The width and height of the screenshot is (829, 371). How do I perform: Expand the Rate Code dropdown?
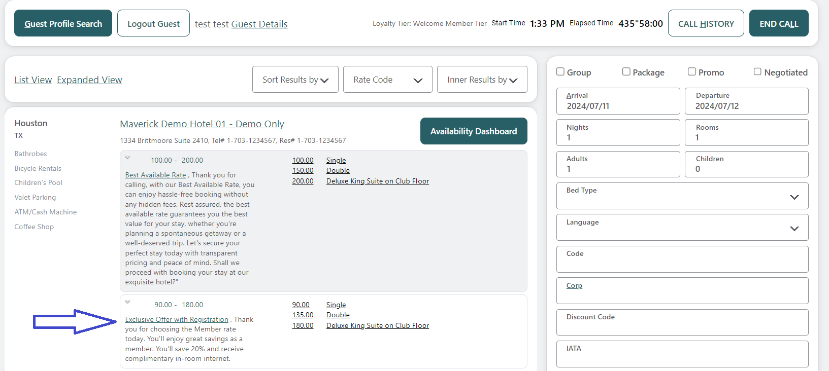point(388,80)
